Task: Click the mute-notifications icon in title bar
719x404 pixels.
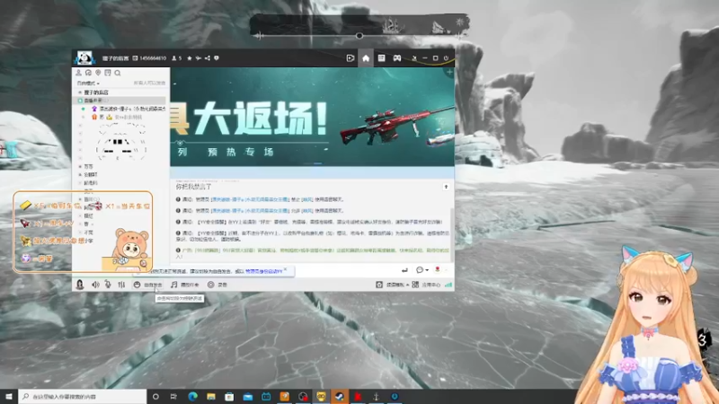Action: point(414,58)
